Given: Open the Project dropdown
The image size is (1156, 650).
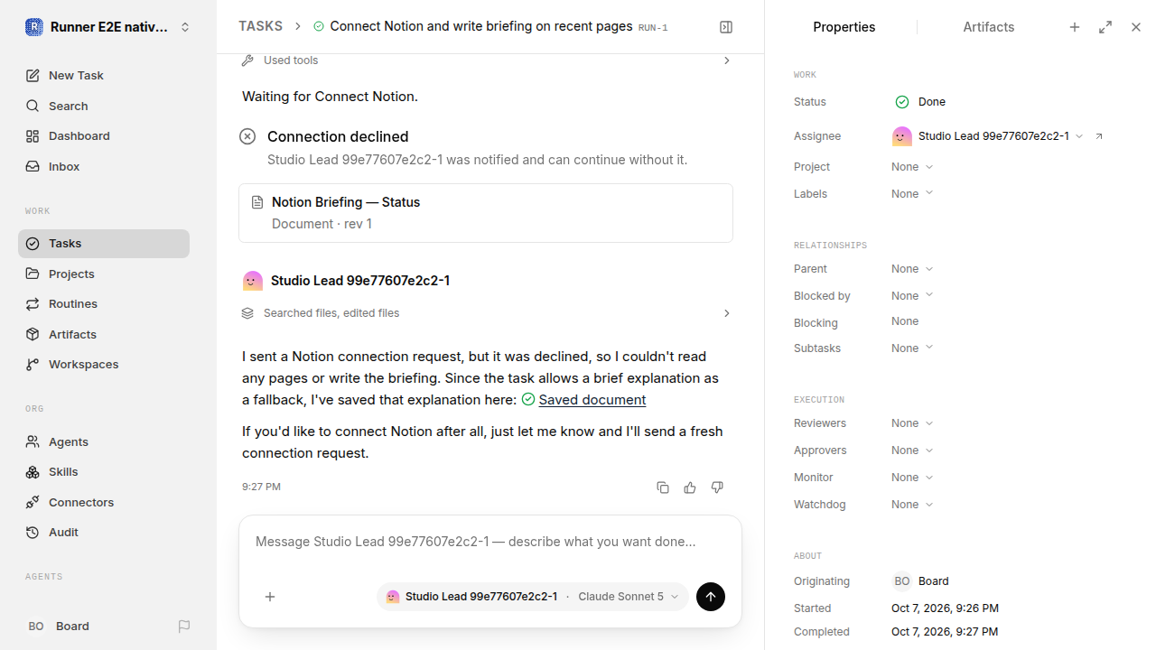Looking at the screenshot, I should [x=912, y=167].
